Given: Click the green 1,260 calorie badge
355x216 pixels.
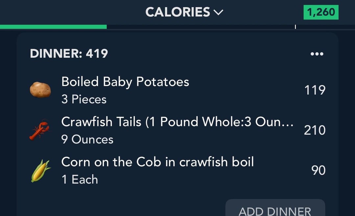Looking at the screenshot, I should pyautogui.click(x=320, y=12).
